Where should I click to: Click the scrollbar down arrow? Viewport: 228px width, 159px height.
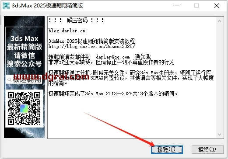pos(219,134)
